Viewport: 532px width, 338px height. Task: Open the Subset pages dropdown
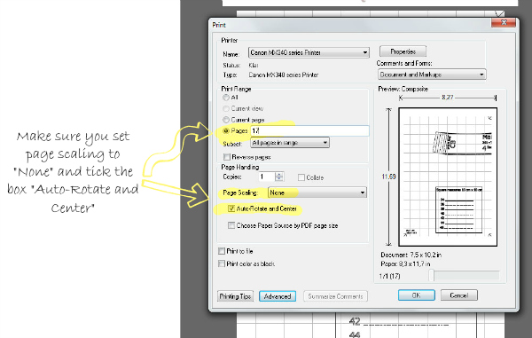tap(290, 143)
